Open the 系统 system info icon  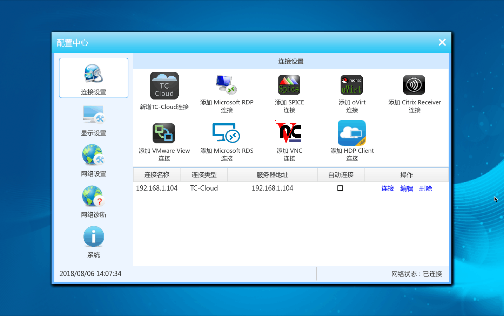(94, 237)
